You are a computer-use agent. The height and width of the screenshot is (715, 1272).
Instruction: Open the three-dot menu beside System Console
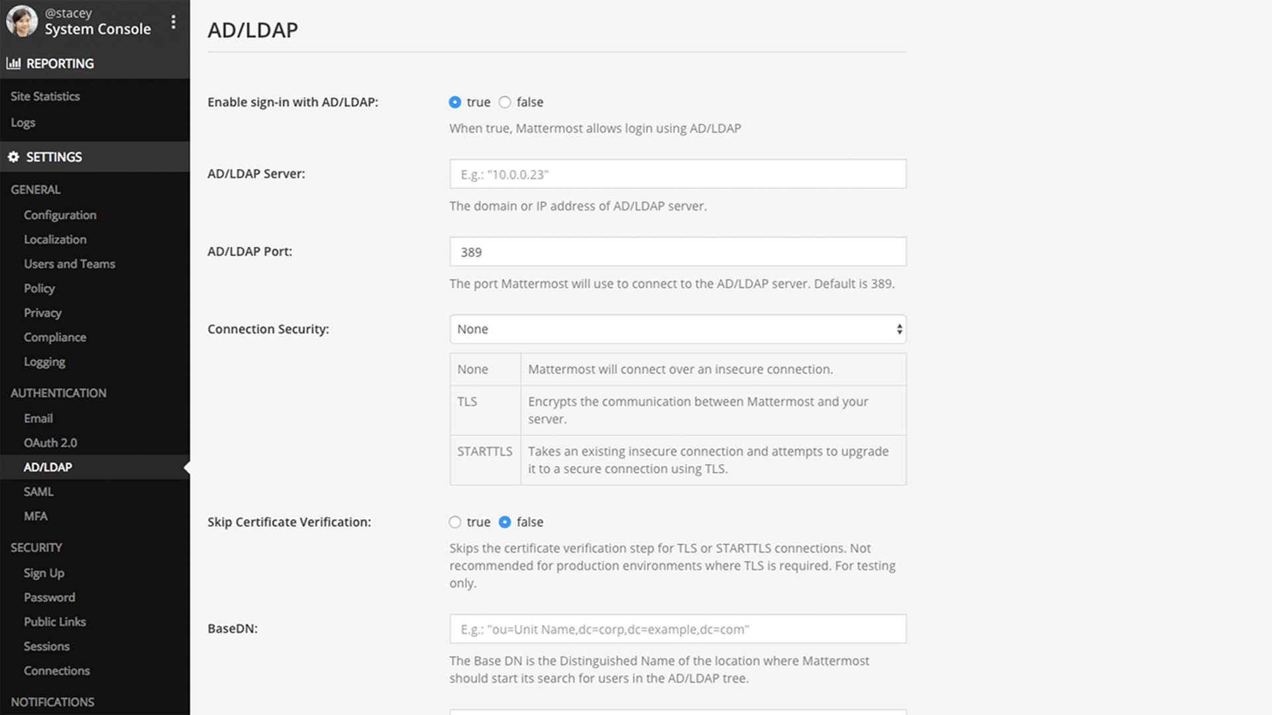(x=174, y=22)
